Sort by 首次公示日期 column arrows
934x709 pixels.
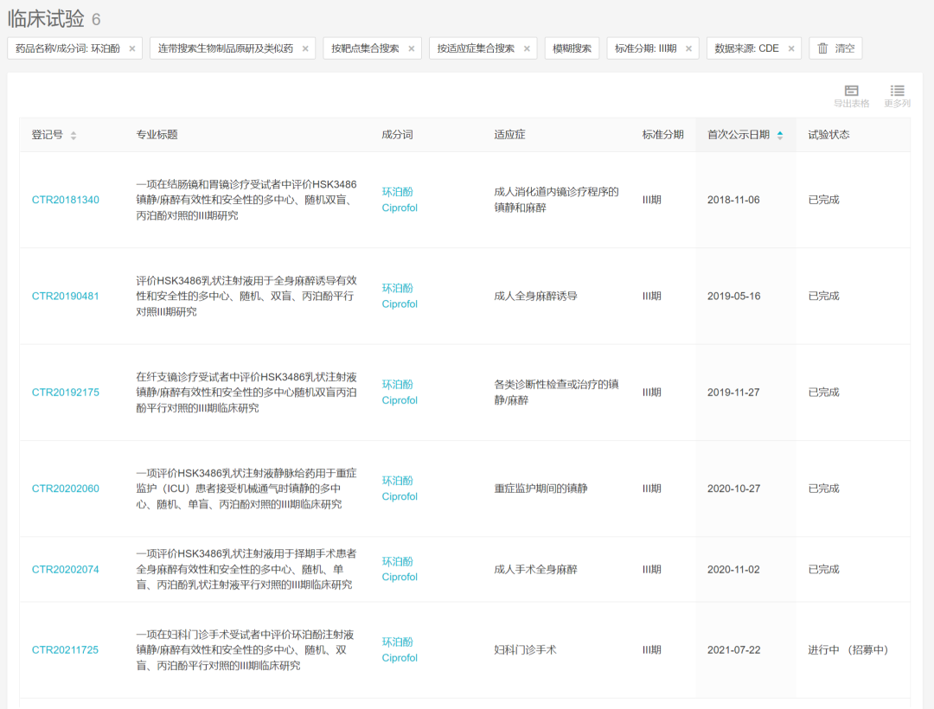click(x=780, y=135)
